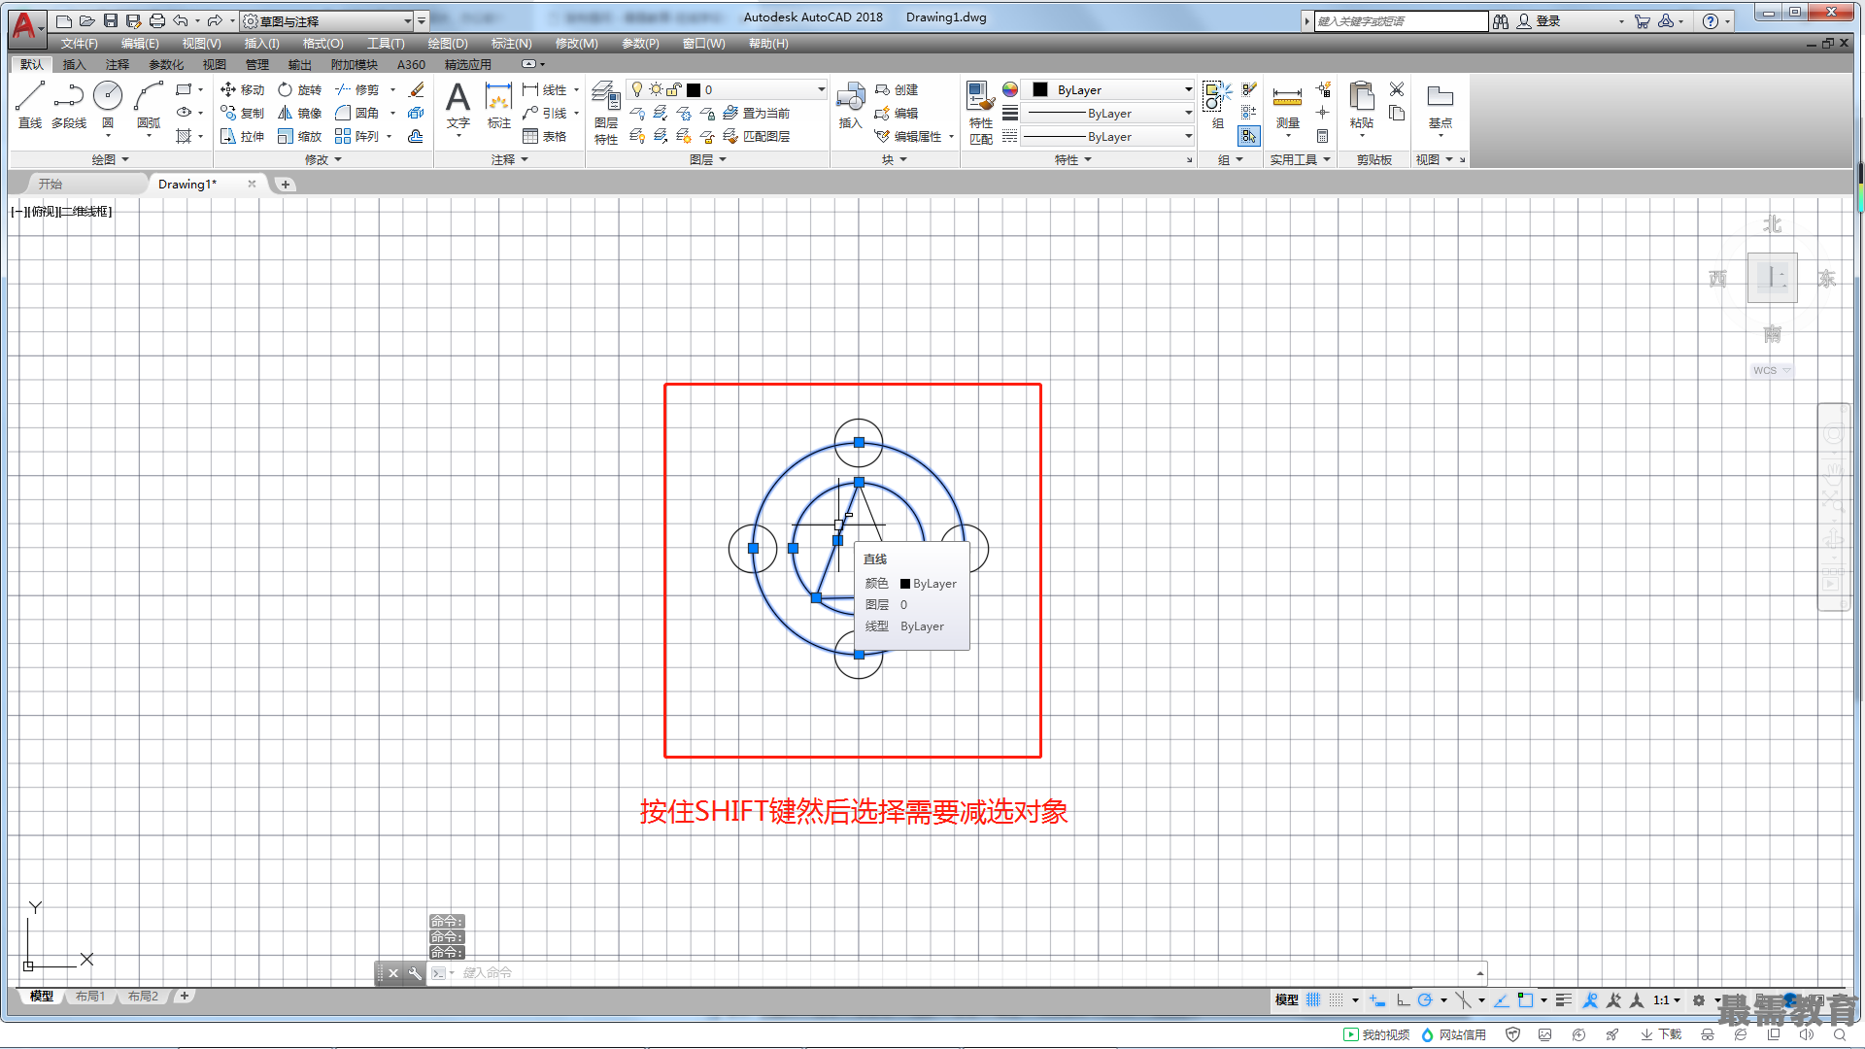Click the Scale (缩放) tool

pyautogui.click(x=299, y=136)
